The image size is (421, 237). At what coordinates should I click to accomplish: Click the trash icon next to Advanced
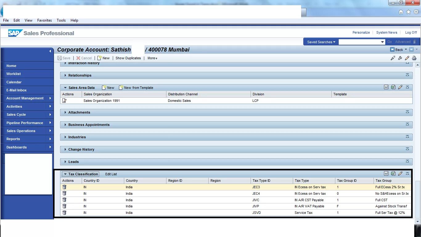pyautogui.click(x=415, y=42)
